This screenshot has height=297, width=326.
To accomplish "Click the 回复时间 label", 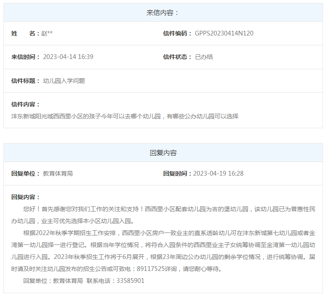I will [x=178, y=173].
